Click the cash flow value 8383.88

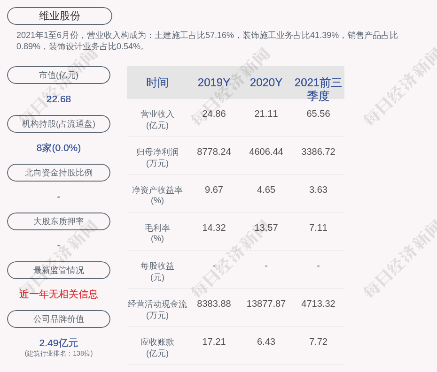click(214, 304)
